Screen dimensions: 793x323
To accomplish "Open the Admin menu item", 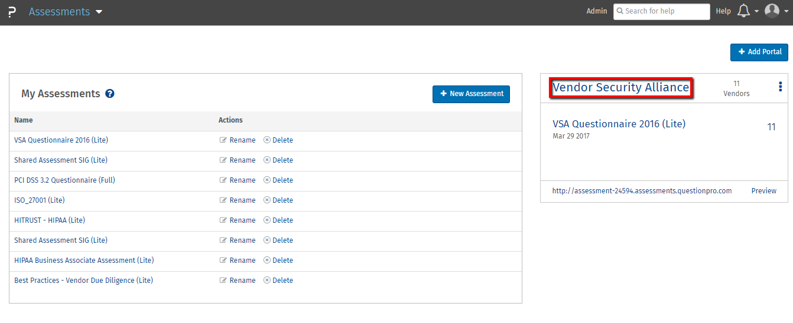I will click(596, 11).
